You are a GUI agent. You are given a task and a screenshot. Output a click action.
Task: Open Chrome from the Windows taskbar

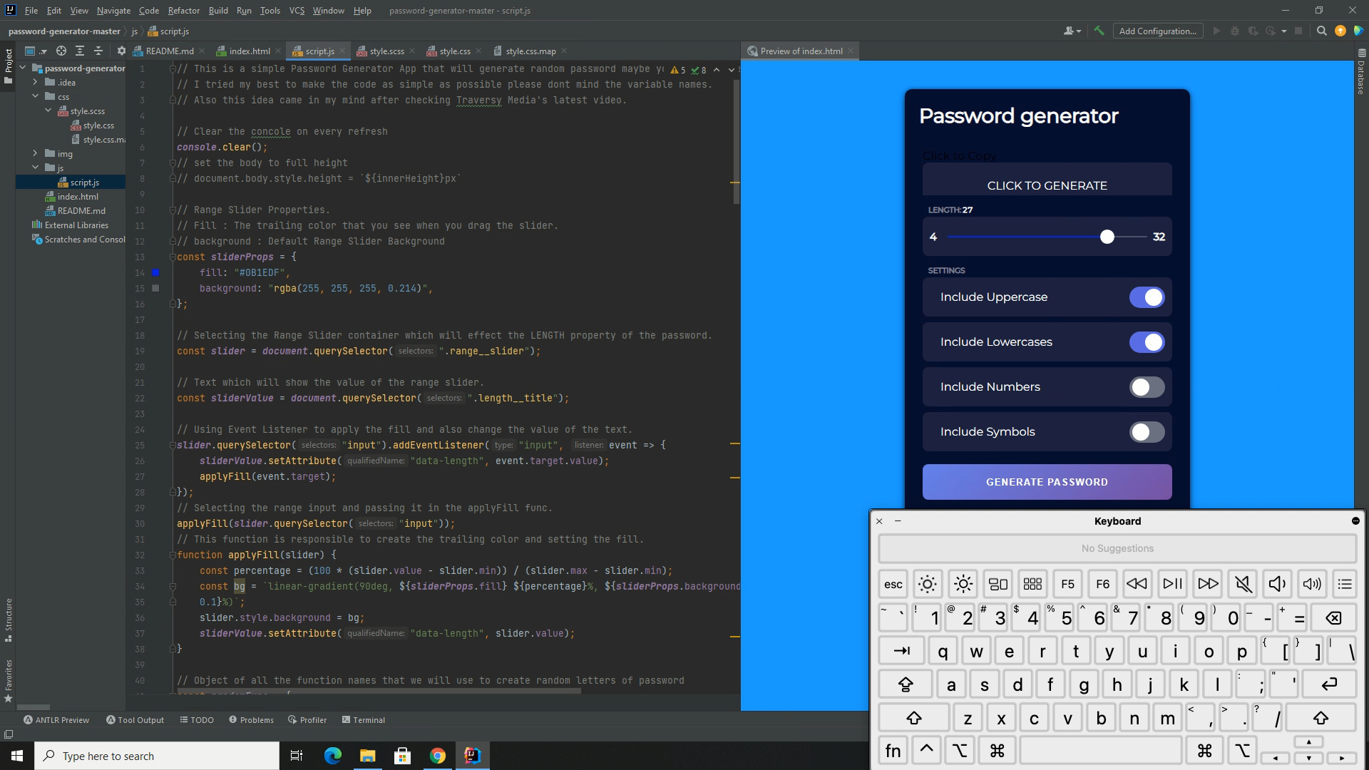(x=437, y=756)
